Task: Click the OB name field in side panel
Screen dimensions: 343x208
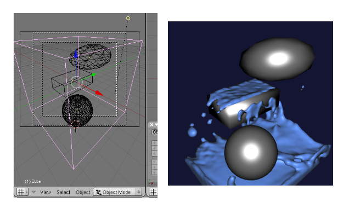Action: coord(155,132)
